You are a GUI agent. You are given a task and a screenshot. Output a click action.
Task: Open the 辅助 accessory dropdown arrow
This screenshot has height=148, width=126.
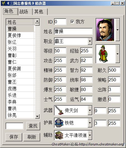pos(90,135)
